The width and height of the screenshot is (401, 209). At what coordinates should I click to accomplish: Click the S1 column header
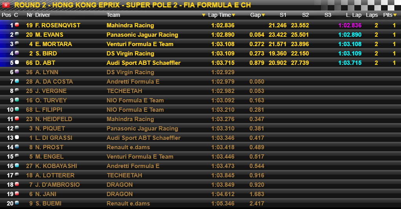283,15
